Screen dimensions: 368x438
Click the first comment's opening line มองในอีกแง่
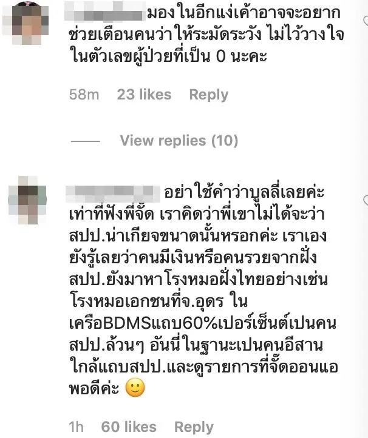(244, 13)
